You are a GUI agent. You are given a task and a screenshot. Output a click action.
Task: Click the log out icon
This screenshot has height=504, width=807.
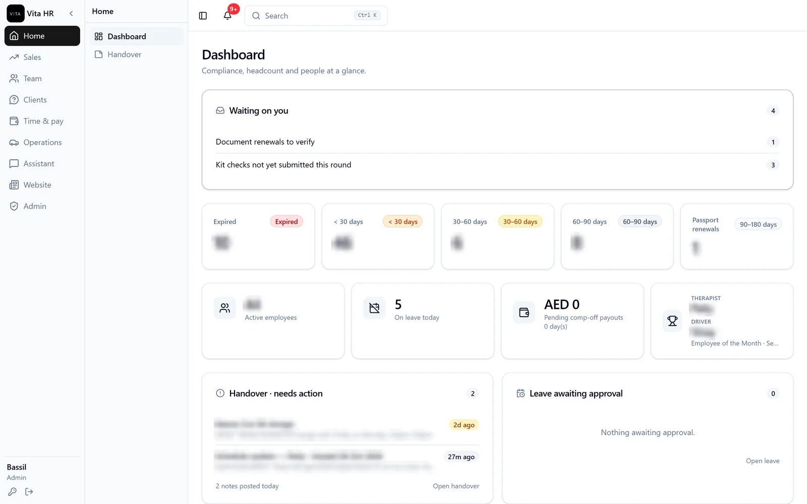click(x=29, y=491)
